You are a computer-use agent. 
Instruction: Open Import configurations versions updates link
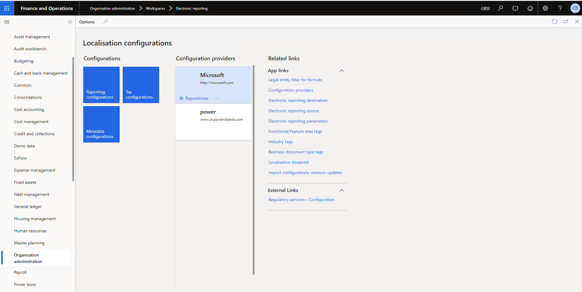pyautogui.click(x=305, y=173)
